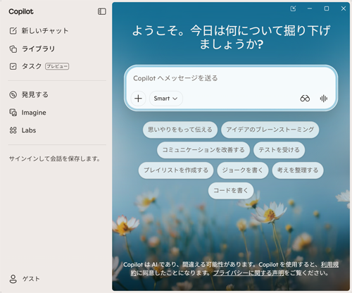Start voice mode with waveform icon
The height and width of the screenshot is (293, 352).
(324, 99)
